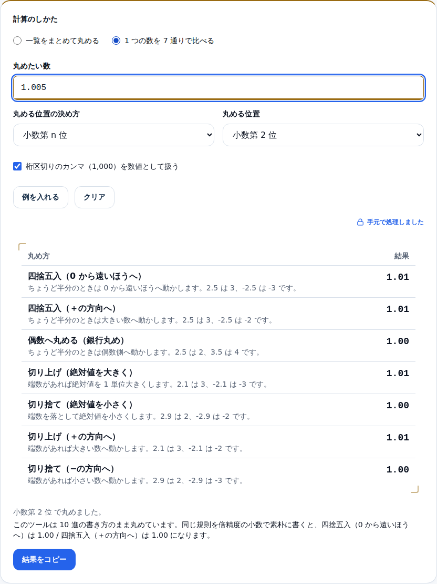Screen dimensions: 437x584
Task: Click the 偶数へ丸める（銀行丸め）row title
Action: pyautogui.click(x=76, y=340)
